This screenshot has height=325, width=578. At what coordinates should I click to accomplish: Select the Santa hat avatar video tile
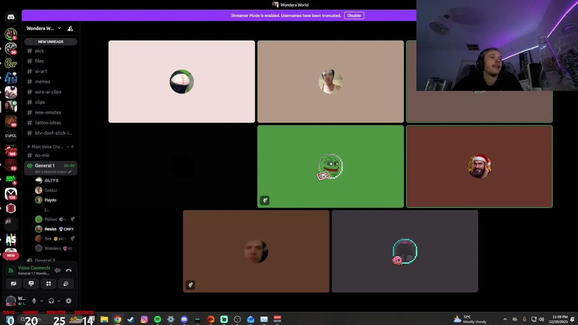[x=479, y=167]
